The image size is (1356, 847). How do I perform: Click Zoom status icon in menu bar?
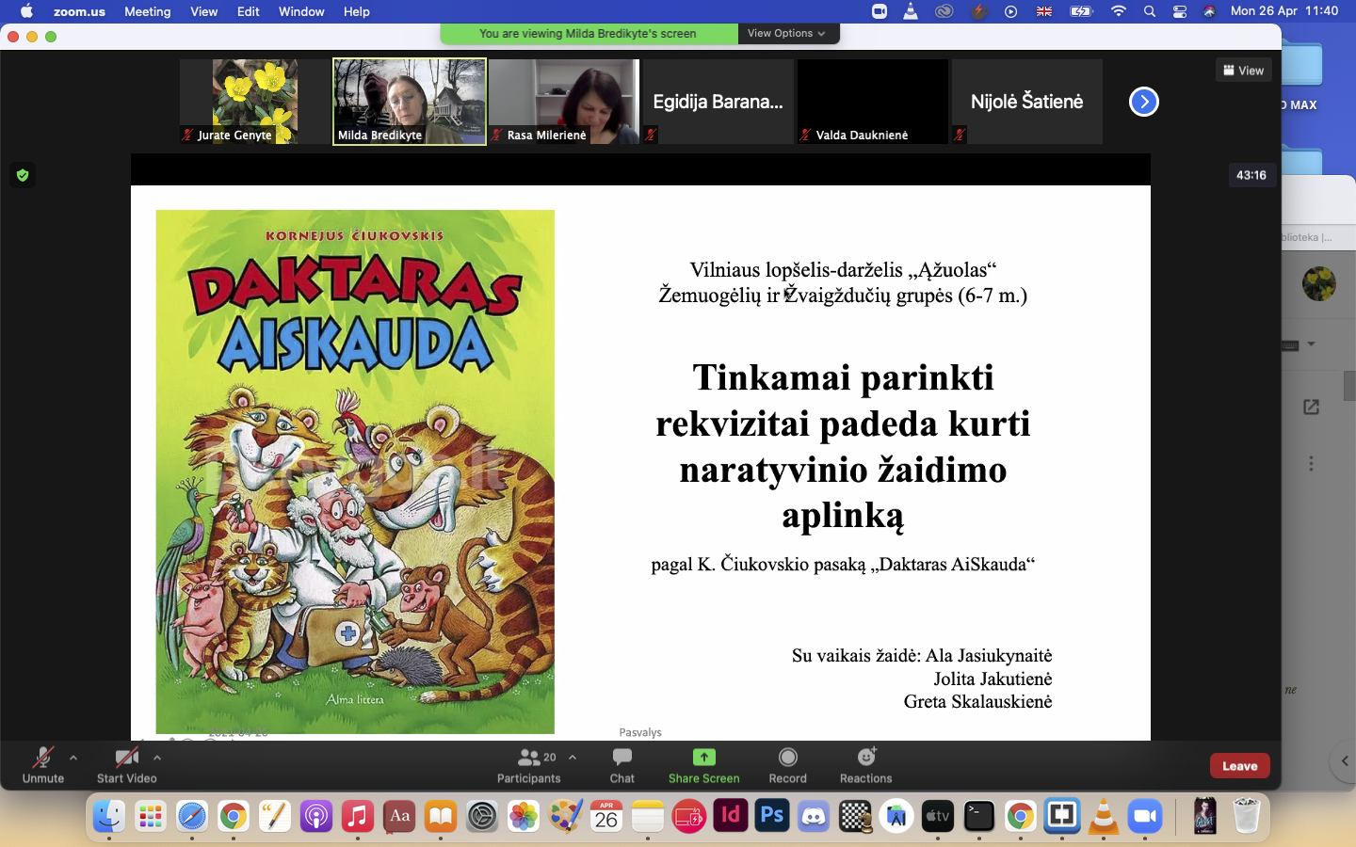(x=880, y=11)
